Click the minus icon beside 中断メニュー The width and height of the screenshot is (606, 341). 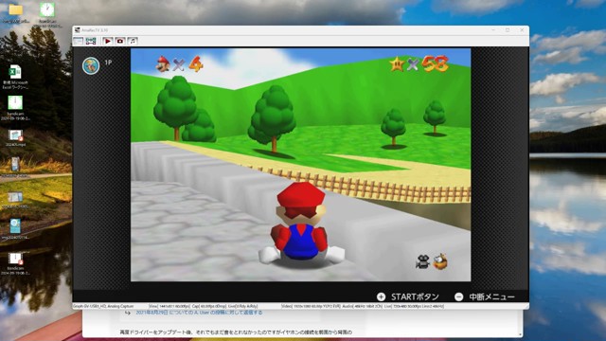coord(458,296)
